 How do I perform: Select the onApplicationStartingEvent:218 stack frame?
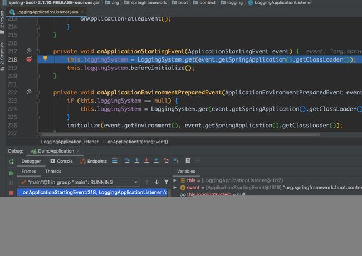[x=92, y=193]
